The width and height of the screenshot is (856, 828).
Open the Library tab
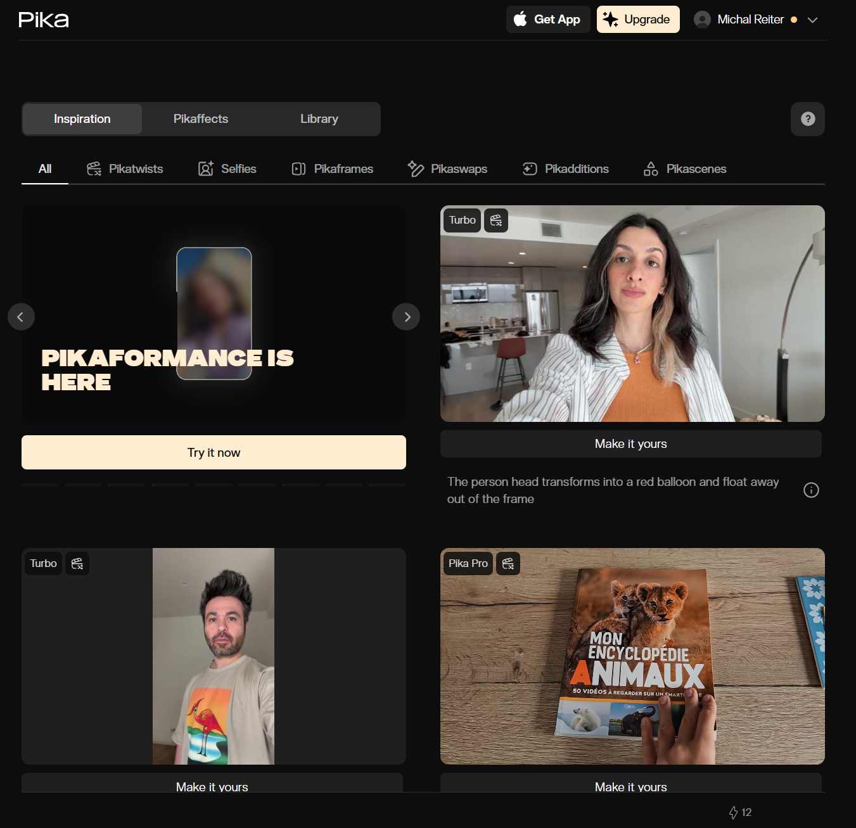pyautogui.click(x=319, y=119)
